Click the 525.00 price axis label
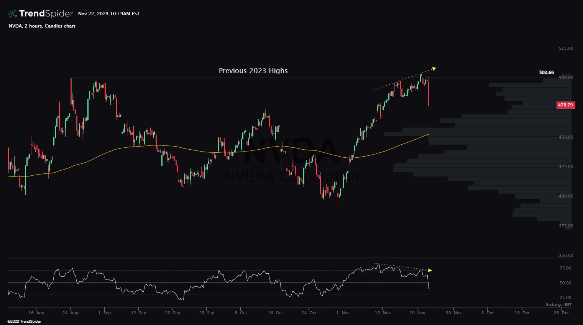Viewport: 583px width, 325px height. click(x=566, y=48)
